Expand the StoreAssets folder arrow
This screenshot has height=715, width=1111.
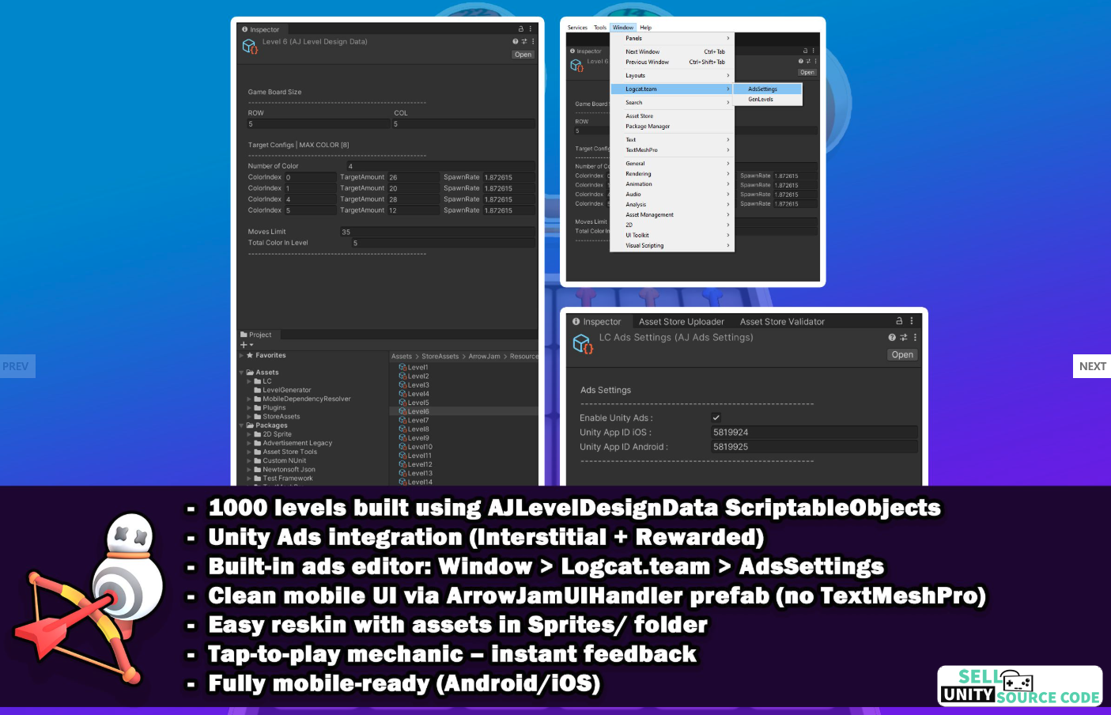(249, 417)
